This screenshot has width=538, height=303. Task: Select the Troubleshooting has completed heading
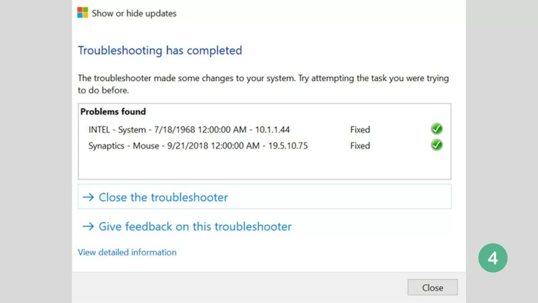coord(160,50)
